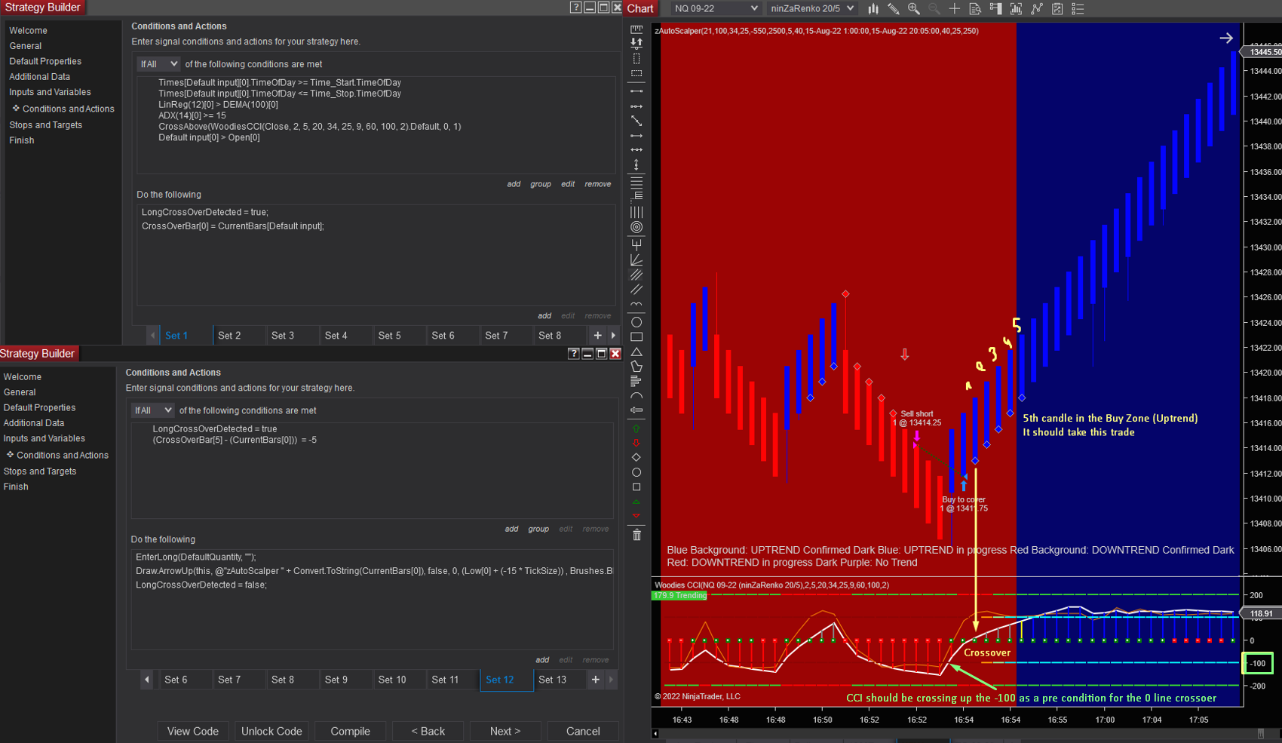Click the View Code button
The height and width of the screenshot is (743, 1282).
(x=193, y=731)
